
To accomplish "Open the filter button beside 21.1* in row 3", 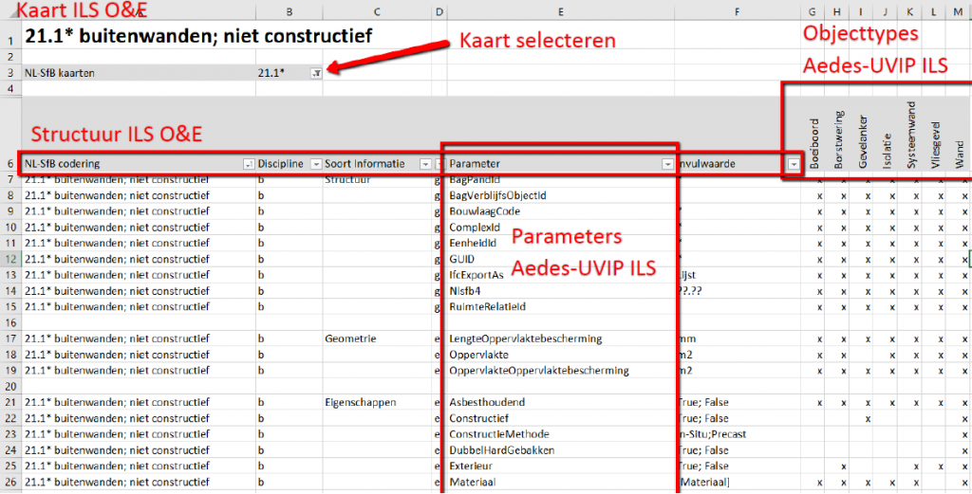I will (x=316, y=73).
